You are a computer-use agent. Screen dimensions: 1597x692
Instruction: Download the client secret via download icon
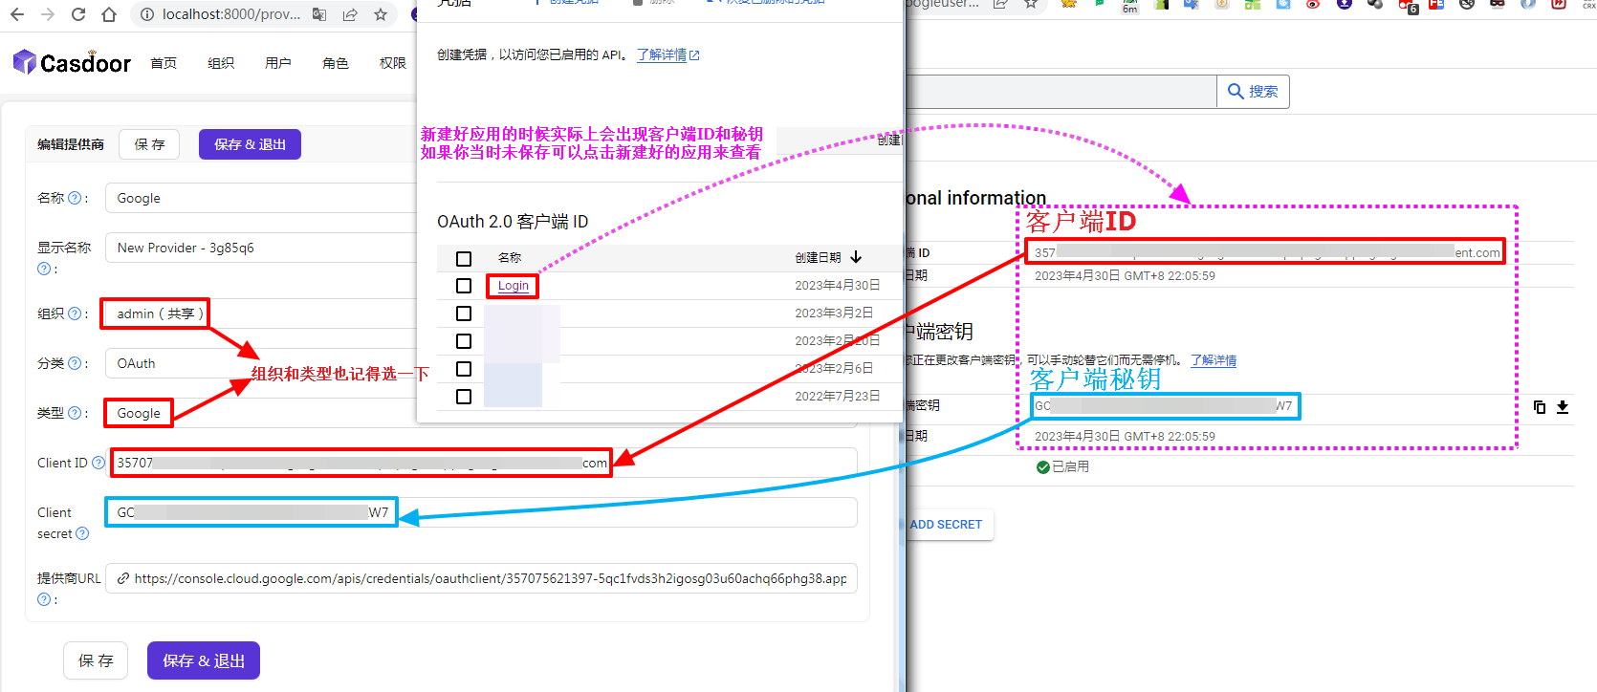coord(1563,407)
